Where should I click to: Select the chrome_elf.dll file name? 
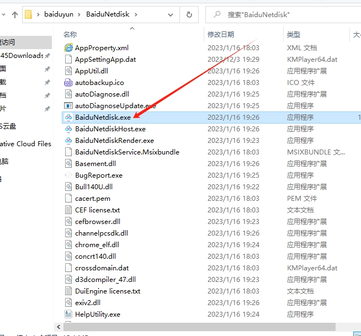coord(97,244)
